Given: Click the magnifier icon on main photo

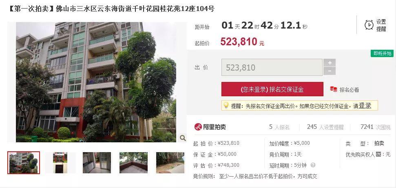Looking at the screenshot, I should [183, 138].
